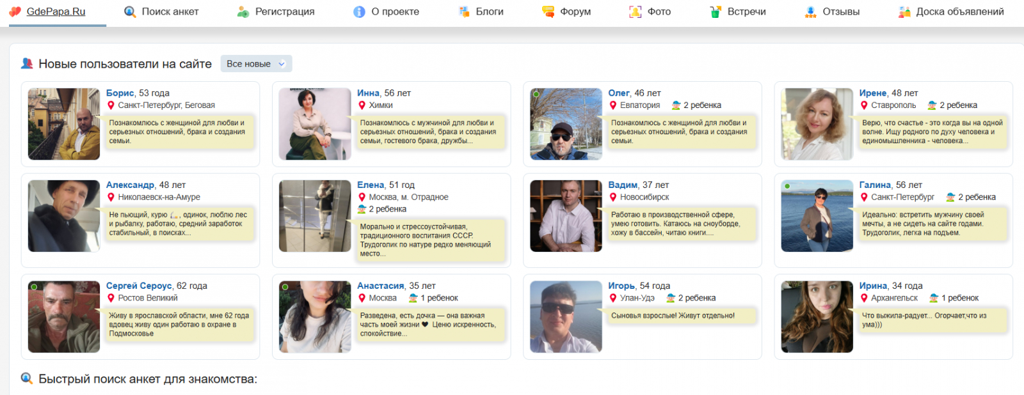Click the magnifier icon beside Поиск анкет
The height and width of the screenshot is (395, 1024).
coord(130,12)
